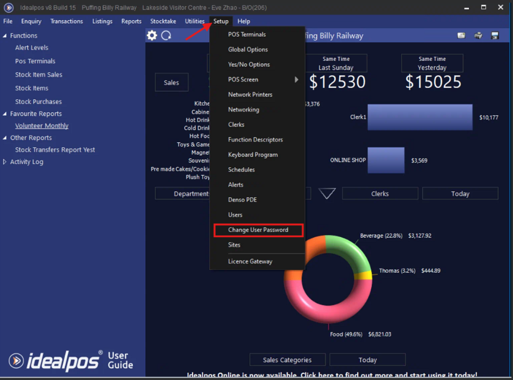This screenshot has height=380, width=513.
Task: Click the $12530 last Sunday sales figure
Action: [337, 82]
